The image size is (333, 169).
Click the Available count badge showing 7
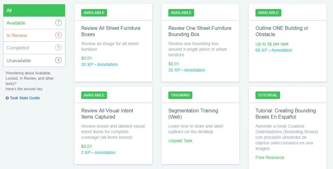click(x=59, y=22)
